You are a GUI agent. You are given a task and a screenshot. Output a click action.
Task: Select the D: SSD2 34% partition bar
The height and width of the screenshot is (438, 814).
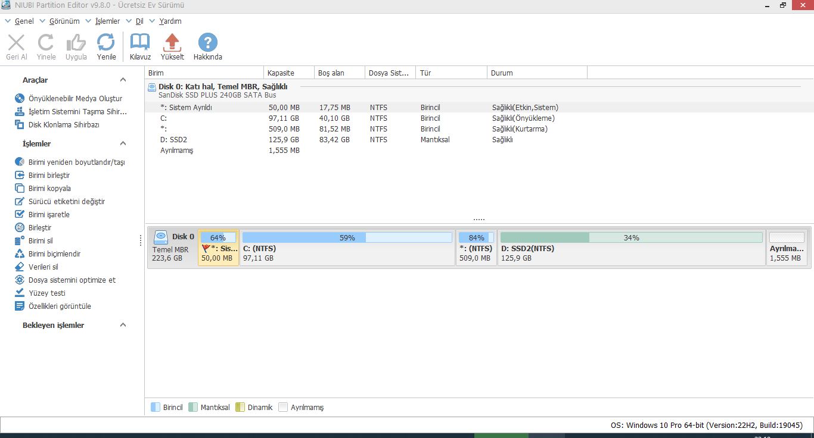[x=632, y=237]
